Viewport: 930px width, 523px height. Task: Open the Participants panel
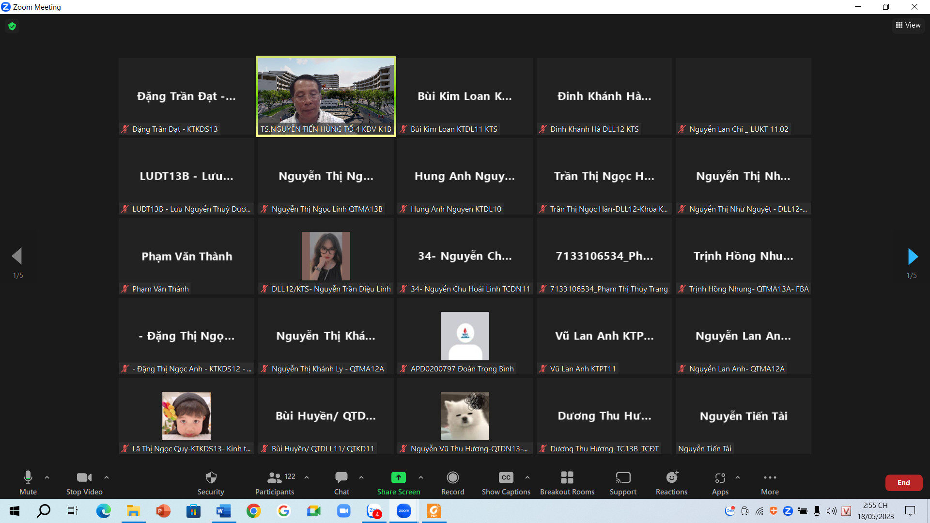click(275, 482)
